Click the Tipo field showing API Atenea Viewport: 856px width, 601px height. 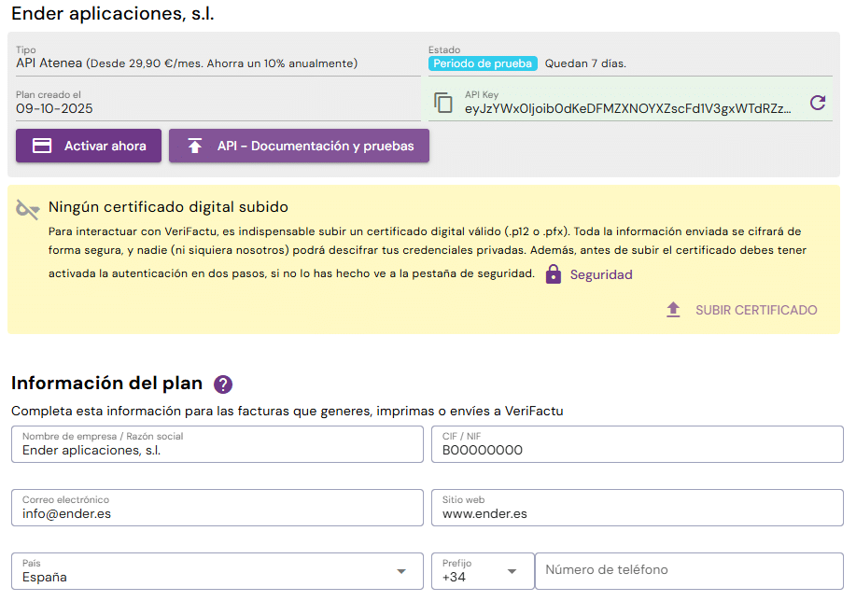[217, 63]
